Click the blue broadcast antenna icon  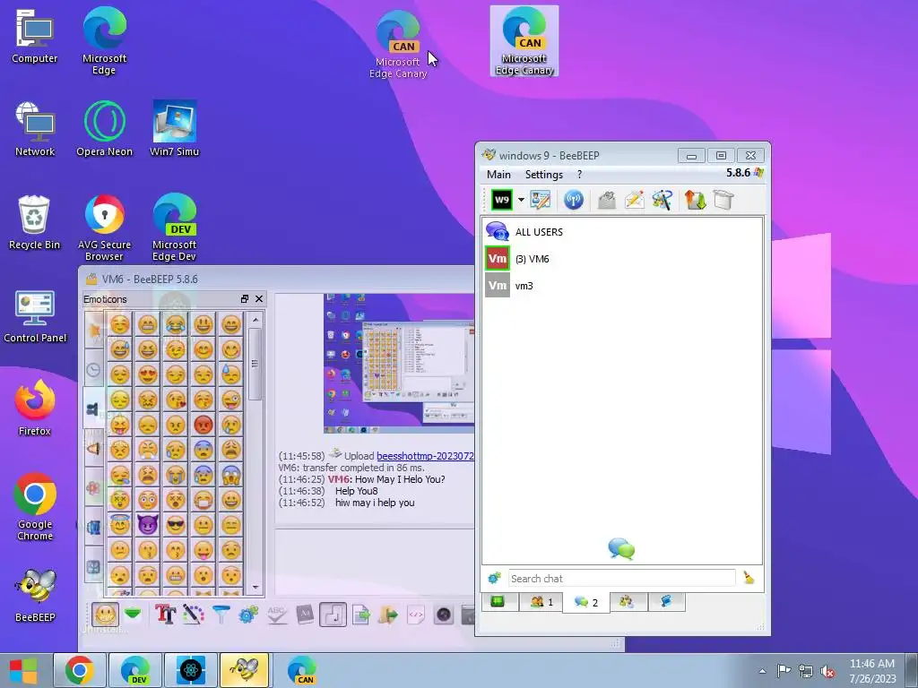573,200
